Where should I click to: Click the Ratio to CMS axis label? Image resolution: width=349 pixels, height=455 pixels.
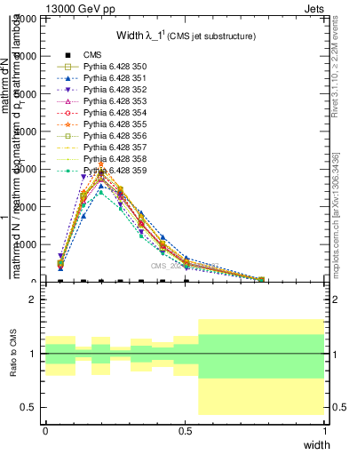[13, 353]
